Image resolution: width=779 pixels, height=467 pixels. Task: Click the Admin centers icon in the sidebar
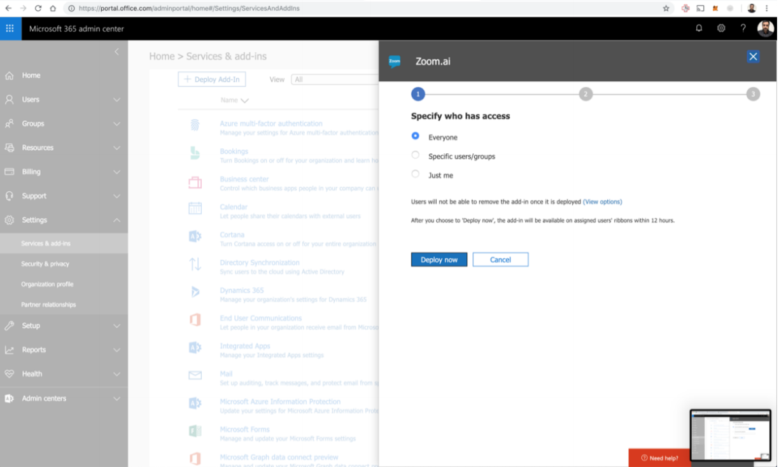click(x=10, y=398)
